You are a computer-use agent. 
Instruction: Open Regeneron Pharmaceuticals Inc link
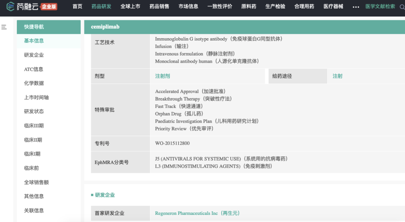tap(198, 213)
